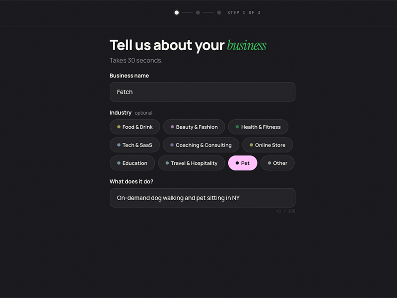Click the olive dot in Food & Drink
Image resolution: width=397 pixels, height=298 pixels.
coord(119,127)
